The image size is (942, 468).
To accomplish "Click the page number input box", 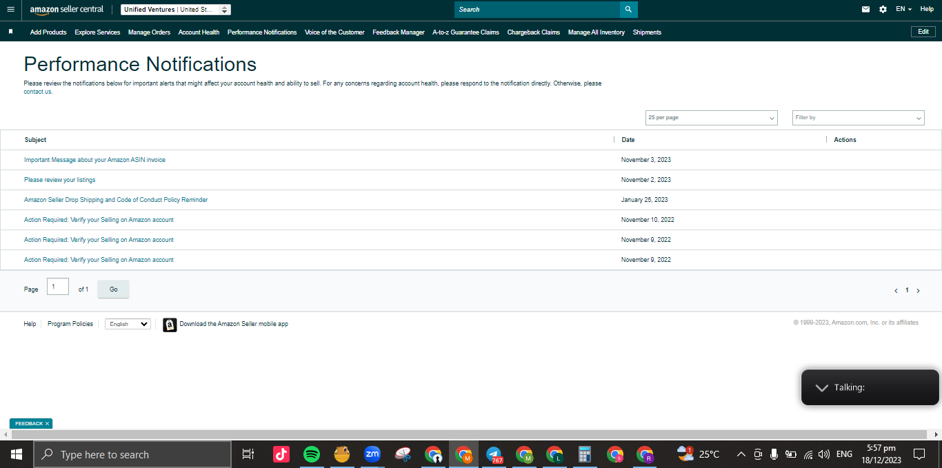I will [58, 287].
